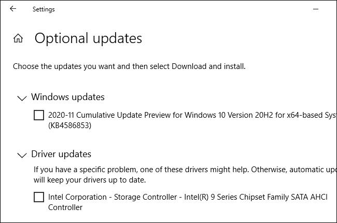337x223 pixels.
Task: Click the 'Choose the updates you want' instruction
Action: pyautogui.click(x=129, y=66)
